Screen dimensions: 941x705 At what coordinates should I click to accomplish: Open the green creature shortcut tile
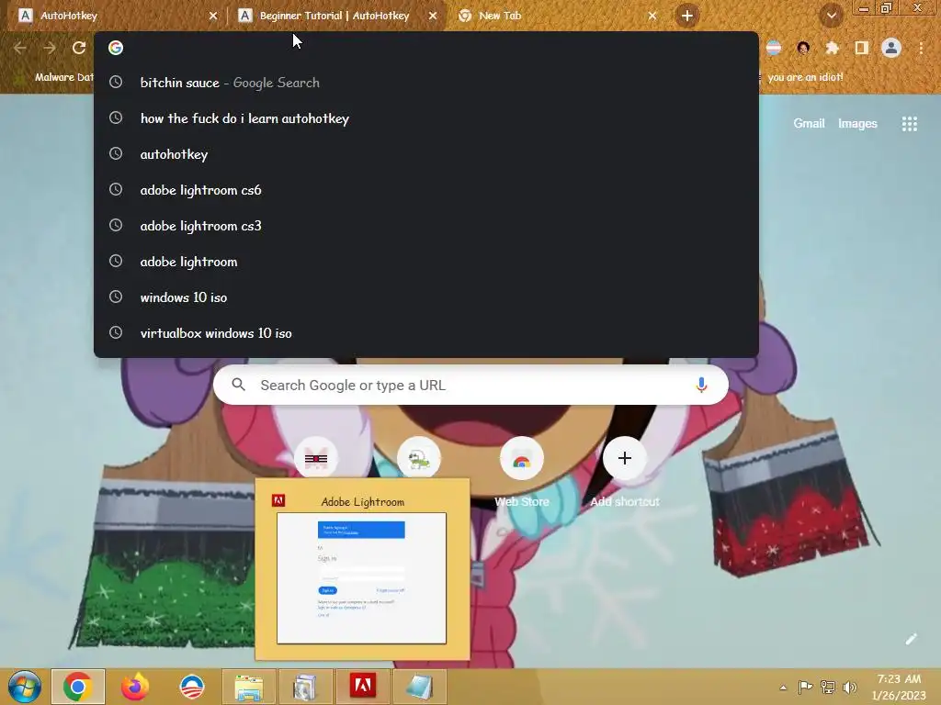pyautogui.click(x=419, y=459)
